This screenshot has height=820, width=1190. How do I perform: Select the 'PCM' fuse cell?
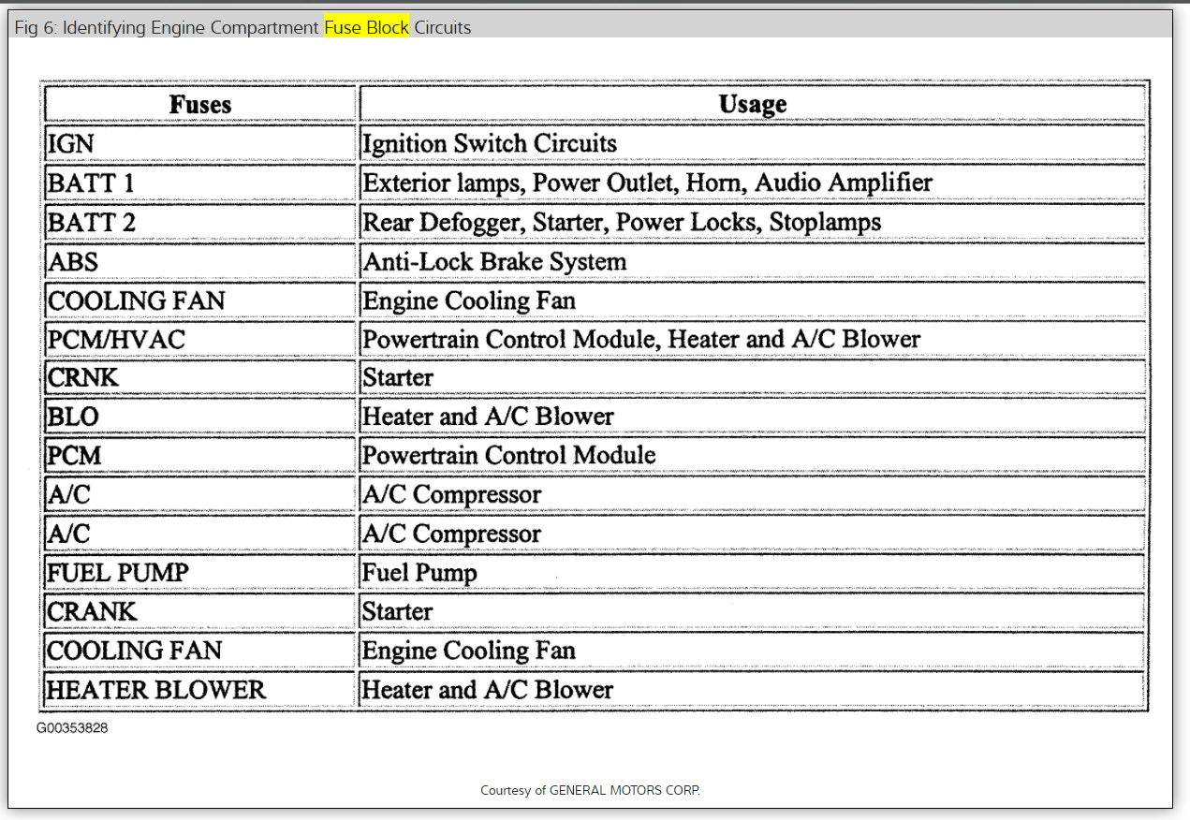tap(199, 456)
